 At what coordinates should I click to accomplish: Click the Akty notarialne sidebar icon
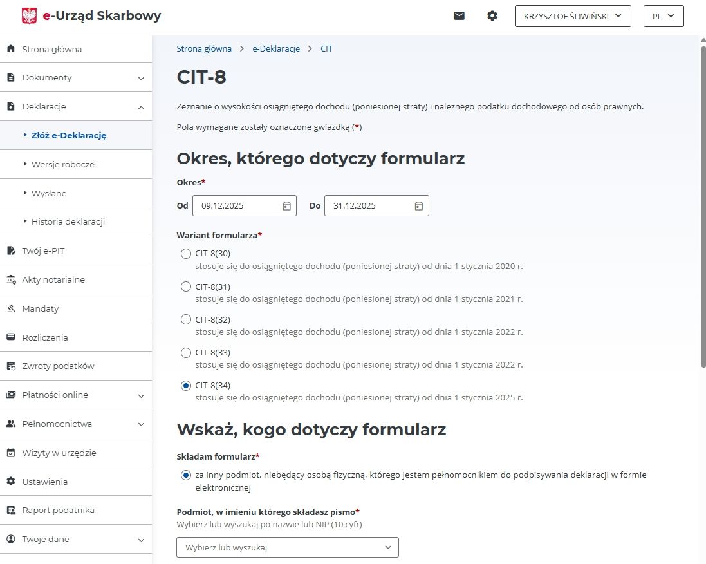(x=10, y=280)
